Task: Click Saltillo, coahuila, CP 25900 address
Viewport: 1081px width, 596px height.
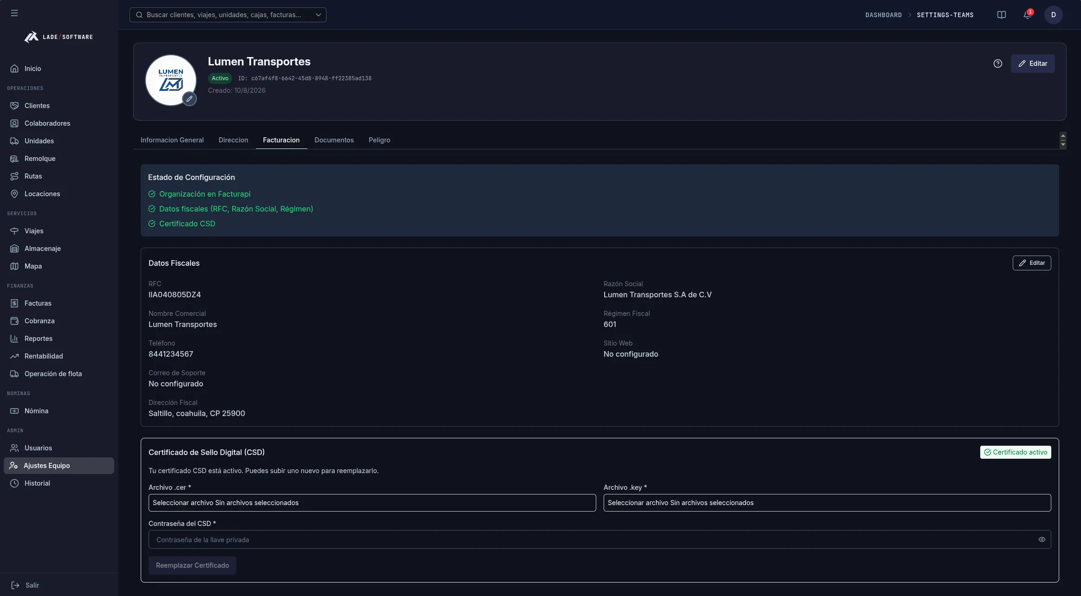Action: (x=197, y=413)
